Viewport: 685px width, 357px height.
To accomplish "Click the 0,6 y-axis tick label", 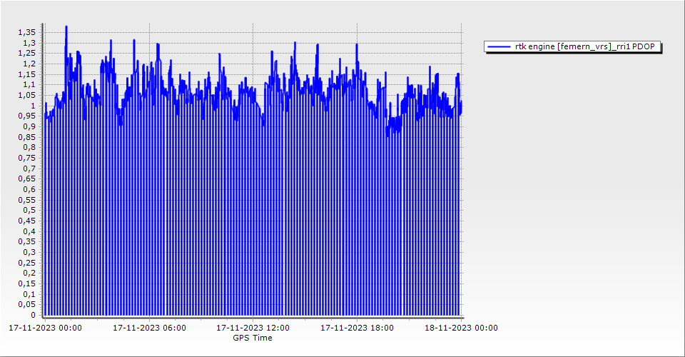I will 29,189.
